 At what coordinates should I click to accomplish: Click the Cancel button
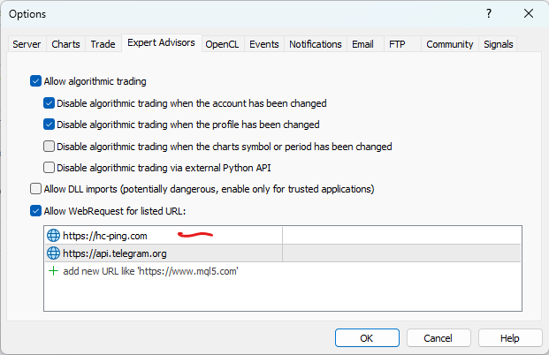click(x=438, y=338)
